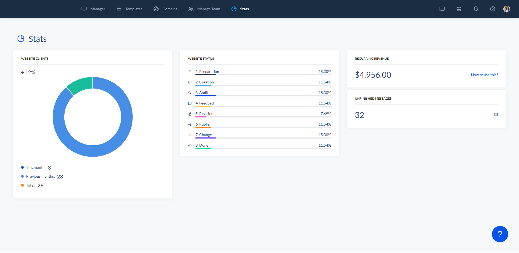Open the notifications bell
The height and width of the screenshot is (253, 519).
(476, 9)
